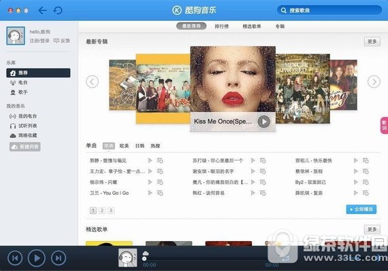Switch to the 最新推荐 tab
Viewport: 388px width, 271px height.
point(191,26)
